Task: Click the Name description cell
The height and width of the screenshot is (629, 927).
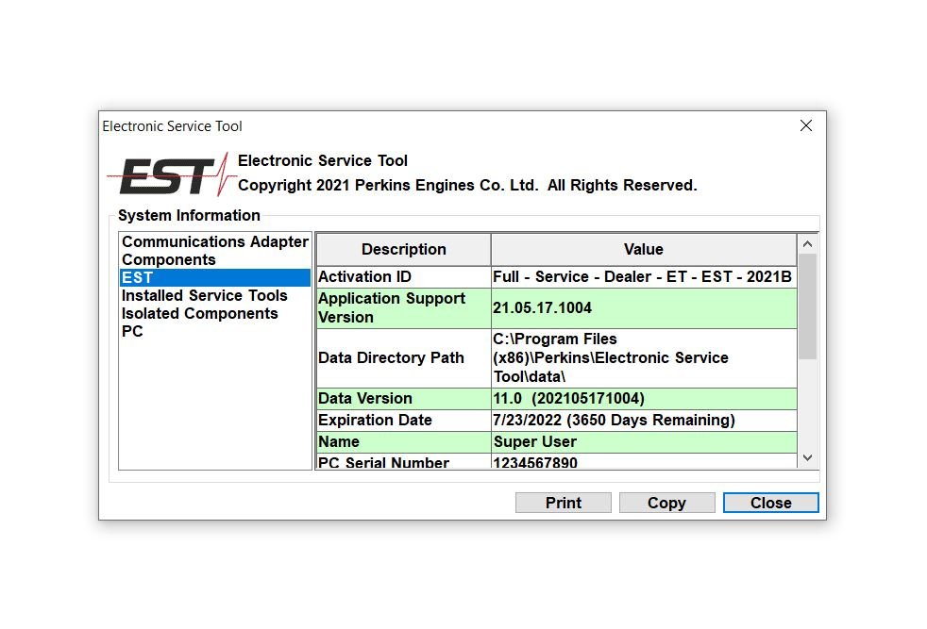Action: click(404, 441)
